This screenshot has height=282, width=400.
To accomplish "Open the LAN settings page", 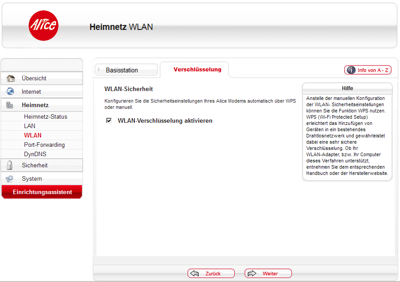I will coord(30,126).
